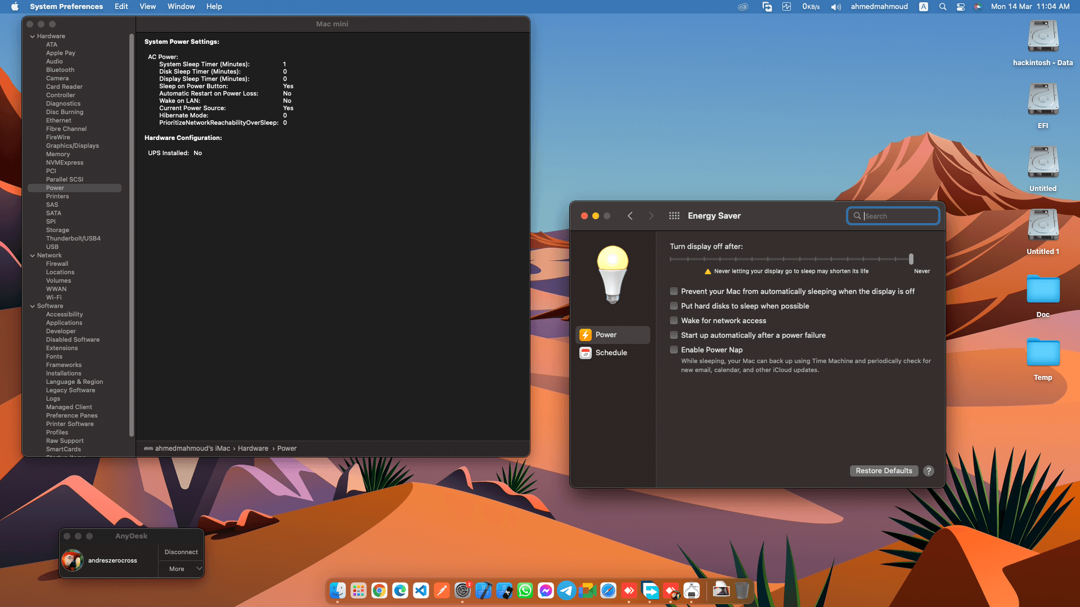Open Xcode from the Dock

pyautogui.click(x=483, y=591)
